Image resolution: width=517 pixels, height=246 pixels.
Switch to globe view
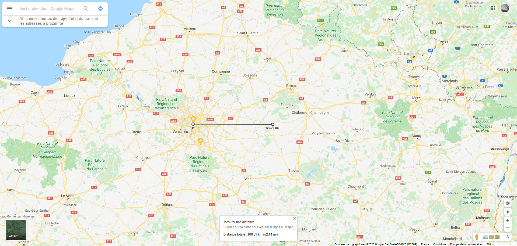tap(508, 203)
